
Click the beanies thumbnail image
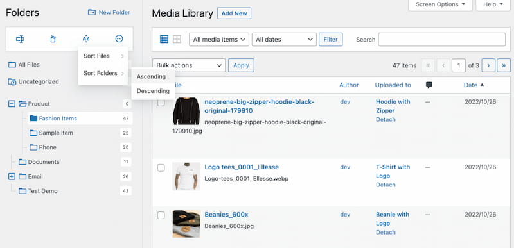[x=186, y=224]
